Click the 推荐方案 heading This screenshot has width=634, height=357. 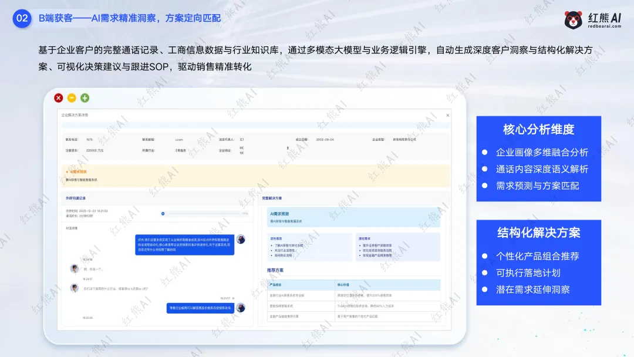click(275, 270)
